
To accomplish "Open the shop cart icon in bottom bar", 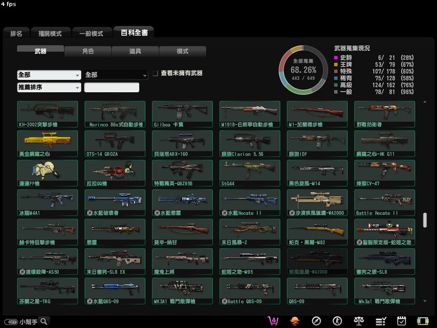I will point(273,321).
